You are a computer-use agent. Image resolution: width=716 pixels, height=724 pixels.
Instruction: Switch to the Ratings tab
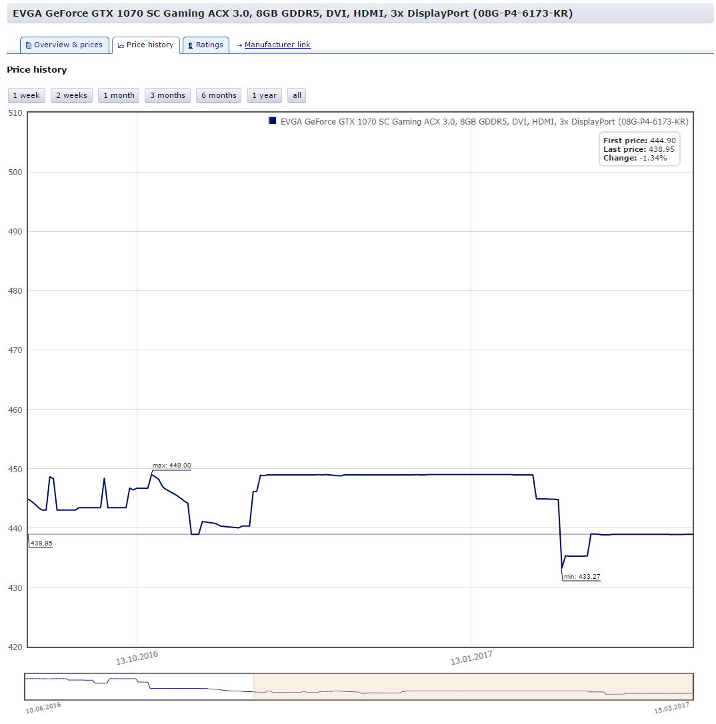pos(206,45)
